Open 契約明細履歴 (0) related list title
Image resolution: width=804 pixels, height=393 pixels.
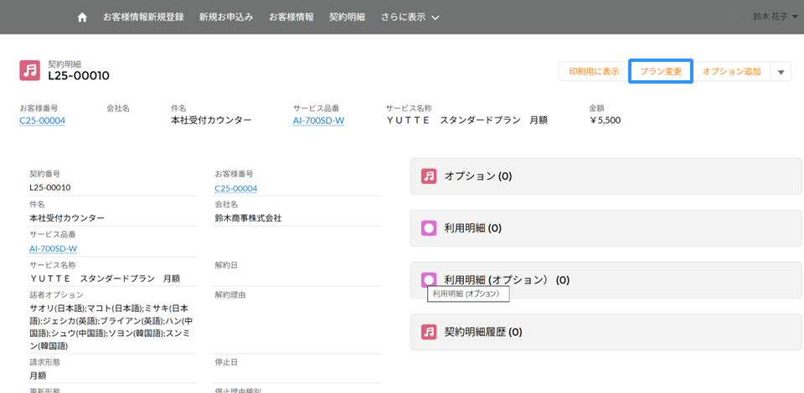[482, 332]
